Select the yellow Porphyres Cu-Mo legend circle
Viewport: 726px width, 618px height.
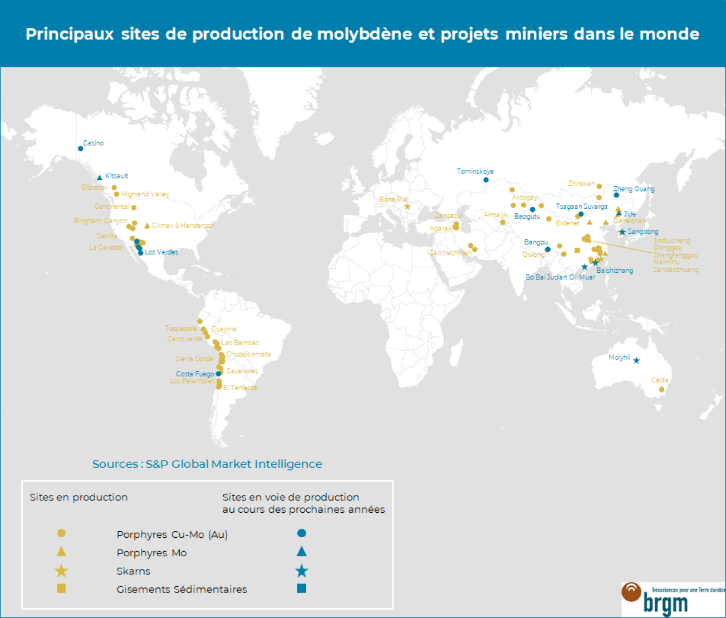tap(61, 533)
